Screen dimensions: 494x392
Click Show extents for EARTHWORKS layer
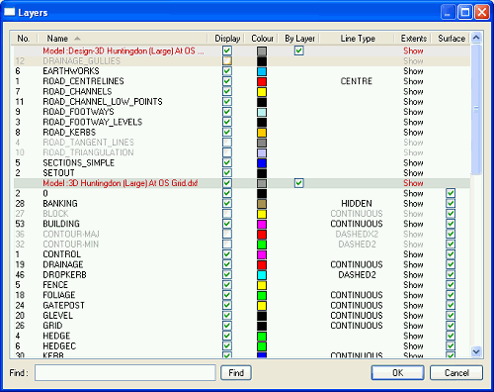413,71
